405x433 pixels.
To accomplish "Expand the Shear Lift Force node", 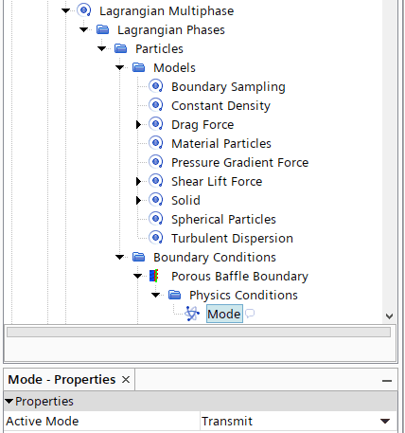I will (138, 182).
